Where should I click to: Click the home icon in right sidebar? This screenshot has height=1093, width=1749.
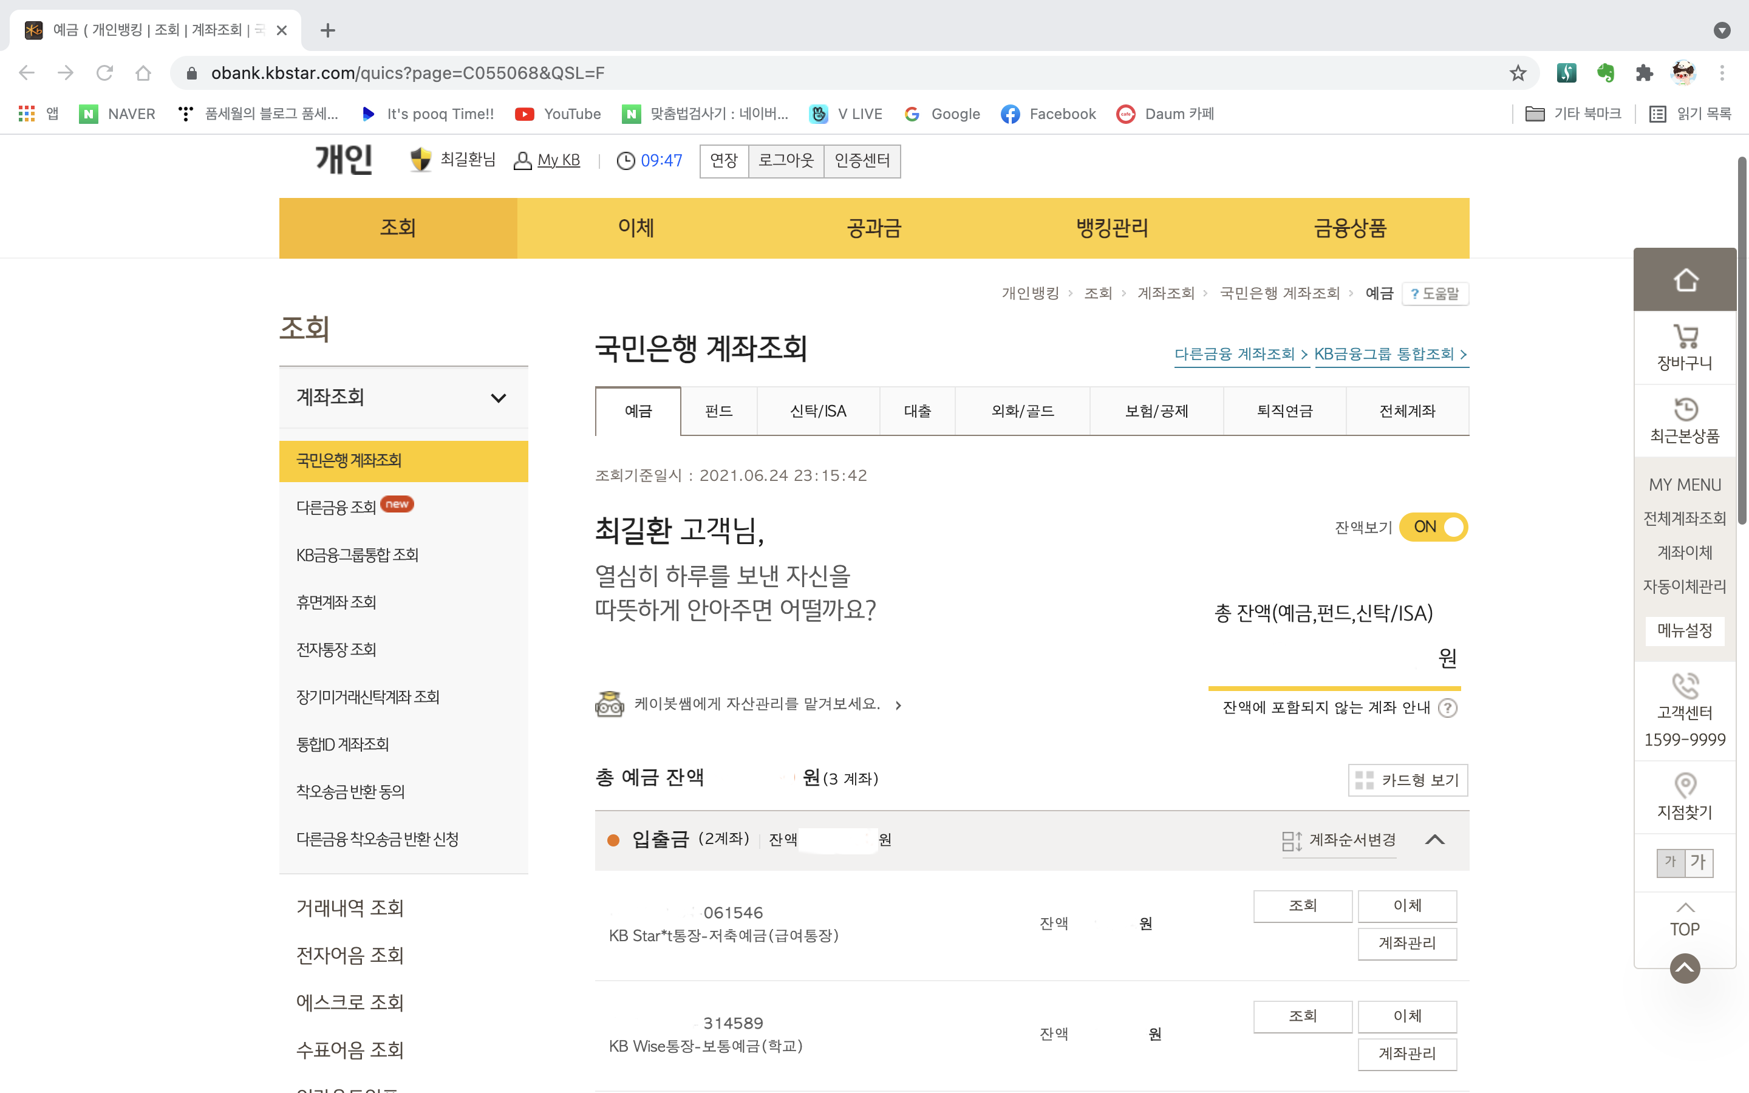(1685, 280)
